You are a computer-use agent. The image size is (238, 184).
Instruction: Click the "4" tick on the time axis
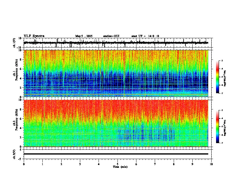(99, 164)
